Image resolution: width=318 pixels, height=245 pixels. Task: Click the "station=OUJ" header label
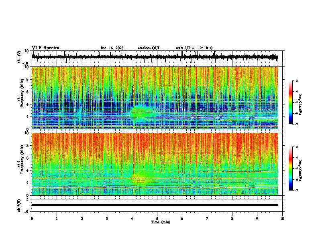(x=149, y=48)
